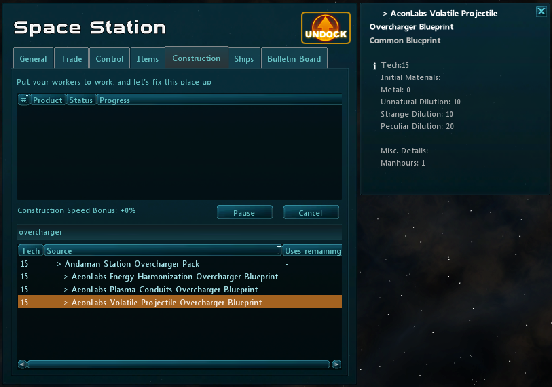Go to the Ships tab
The width and height of the screenshot is (552, 387).
(244, 59)
